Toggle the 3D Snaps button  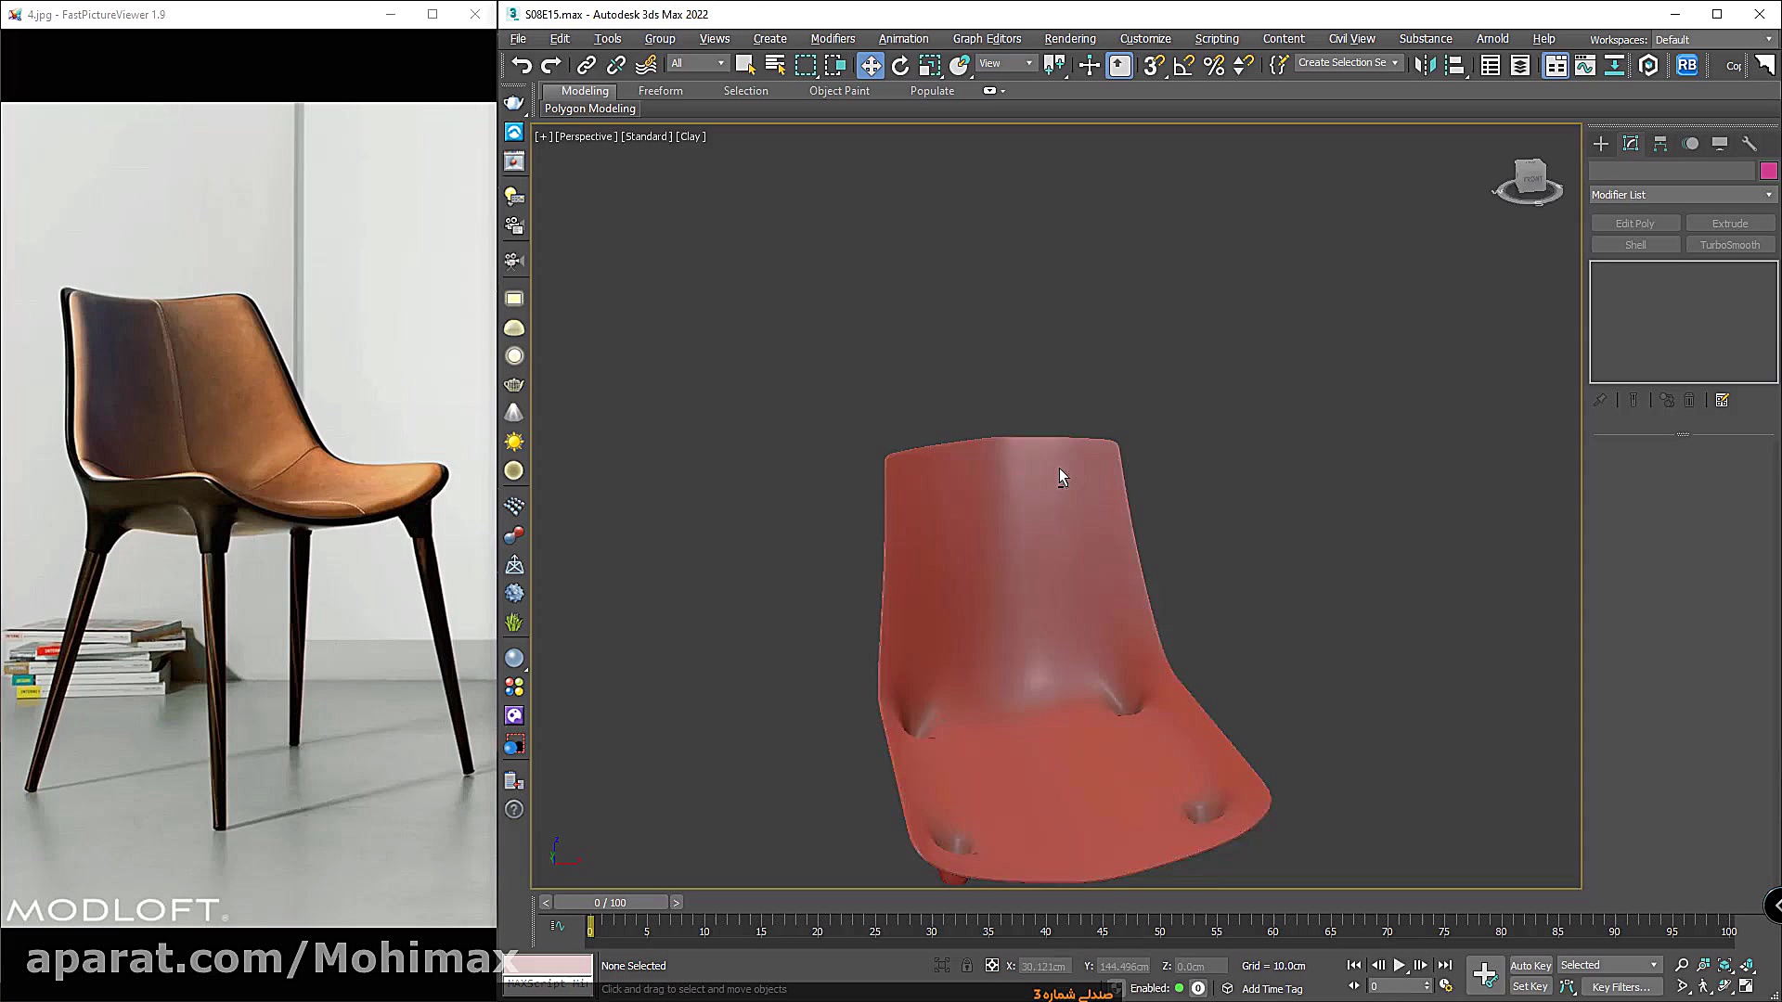[1154, 65]
